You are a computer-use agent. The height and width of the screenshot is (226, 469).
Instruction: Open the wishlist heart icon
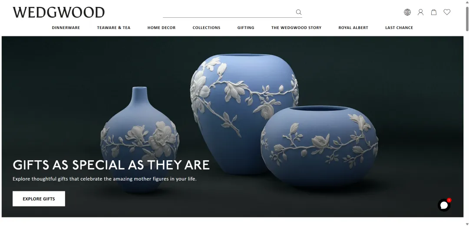point(447,12)
